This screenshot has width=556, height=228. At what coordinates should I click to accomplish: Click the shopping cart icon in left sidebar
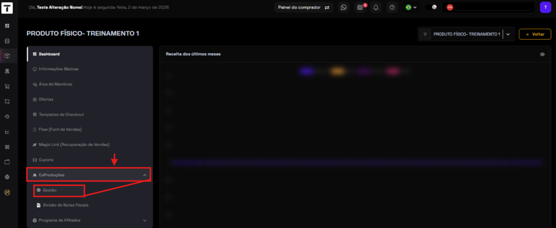click(7, 86)
